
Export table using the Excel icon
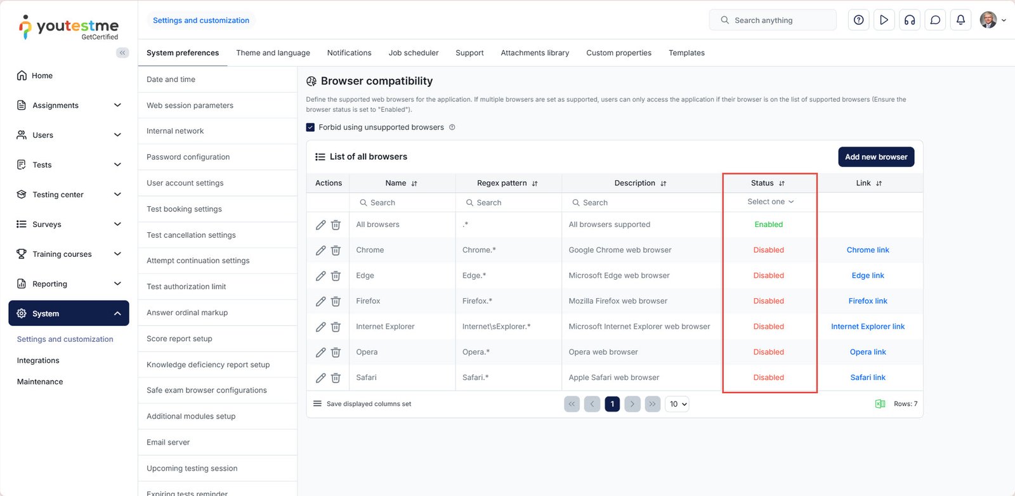coord(880,404)
